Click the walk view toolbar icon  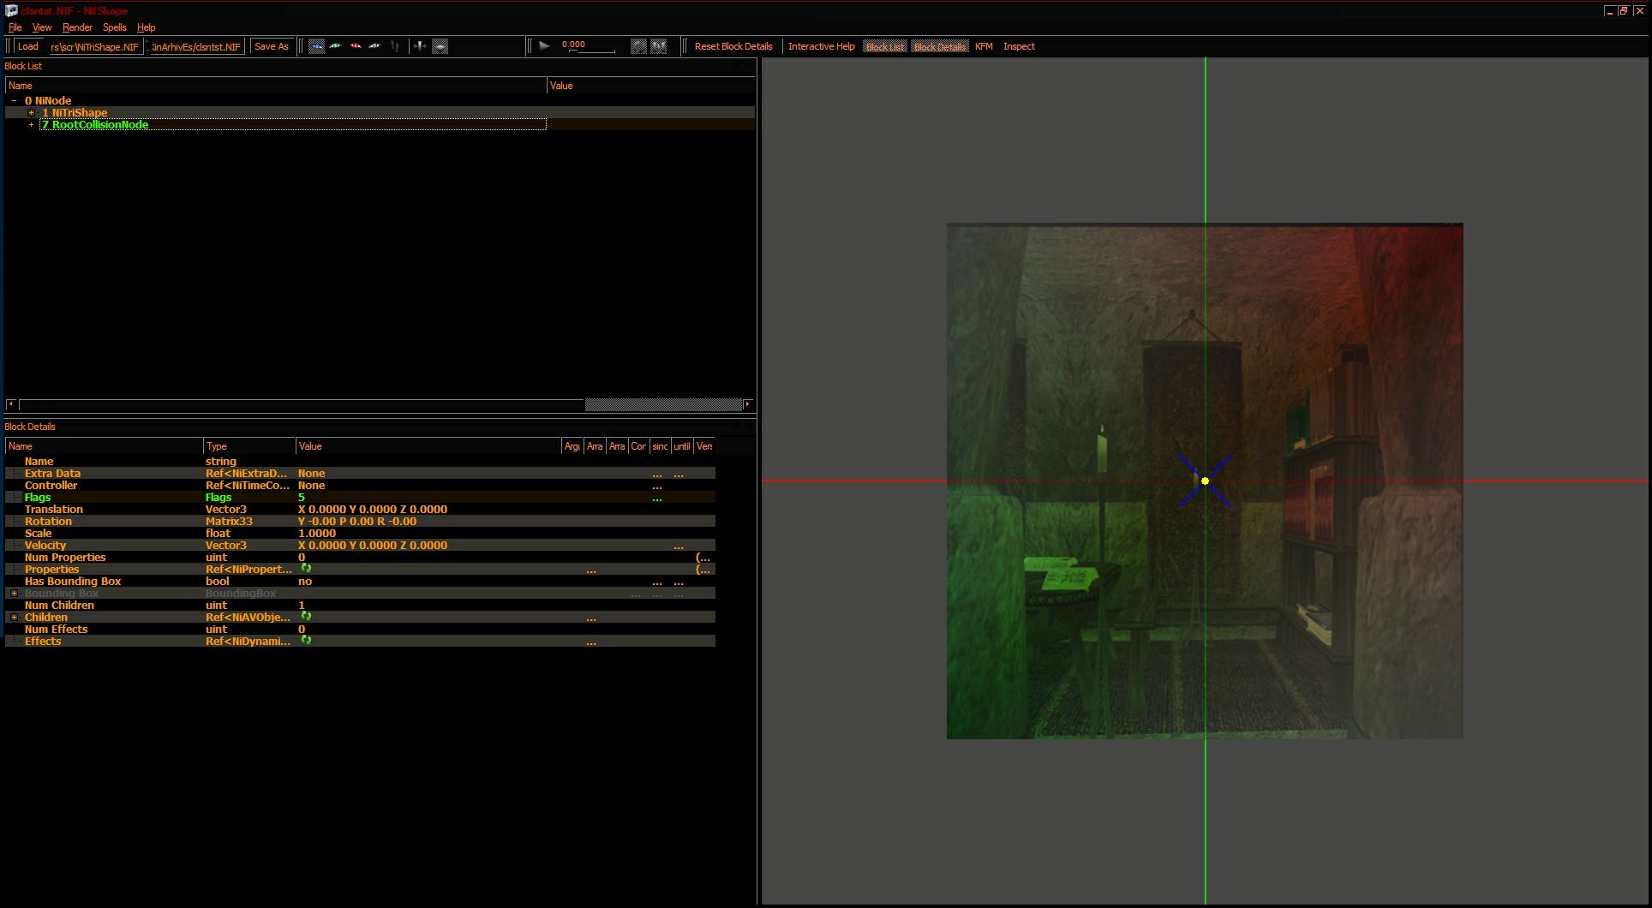(395, 46)
